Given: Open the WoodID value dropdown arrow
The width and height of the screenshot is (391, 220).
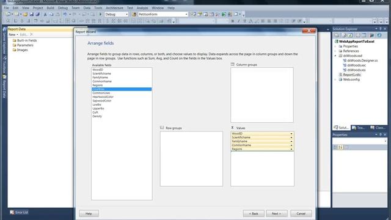Looking at the screenshot, I should (291, 134).
